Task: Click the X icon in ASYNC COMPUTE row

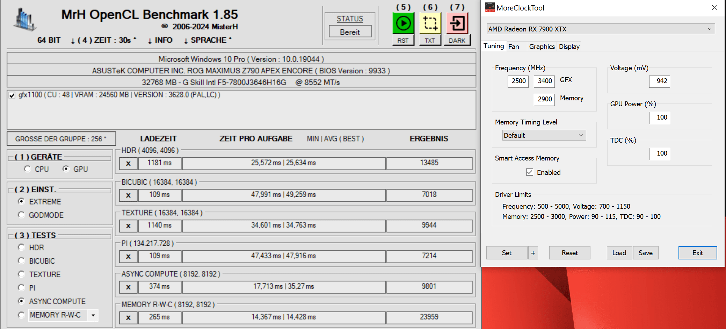Action: (128, 287)
